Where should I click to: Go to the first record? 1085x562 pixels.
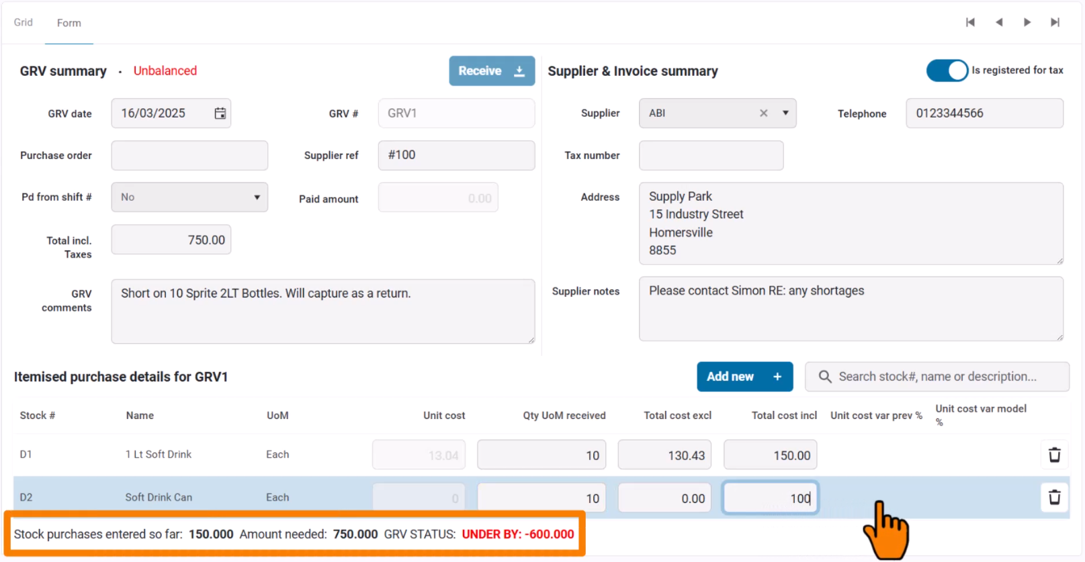click(970, 22)
